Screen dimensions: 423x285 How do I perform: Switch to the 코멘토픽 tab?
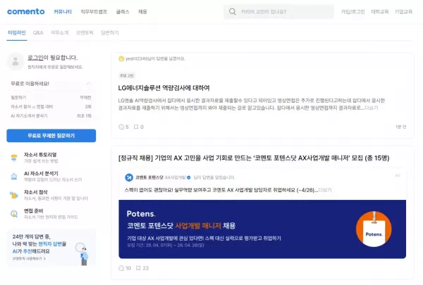(x=85, y=33)
